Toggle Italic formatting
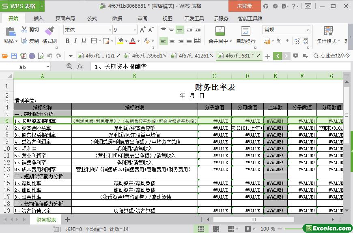 coord(75,41)
